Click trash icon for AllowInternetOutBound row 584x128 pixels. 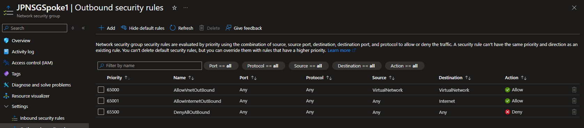coord(574,101)
